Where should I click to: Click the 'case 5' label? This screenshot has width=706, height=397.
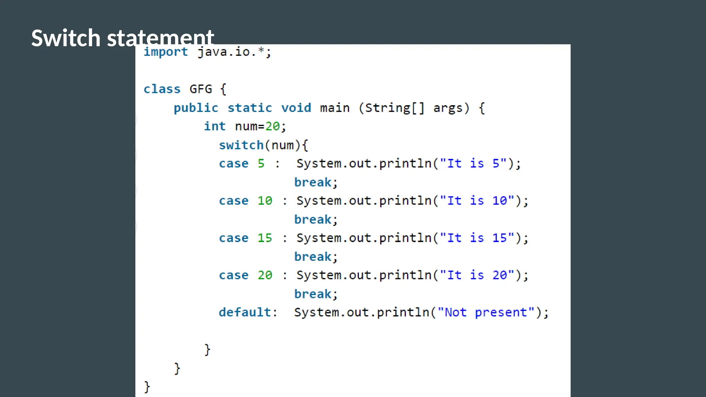(242, 164)
